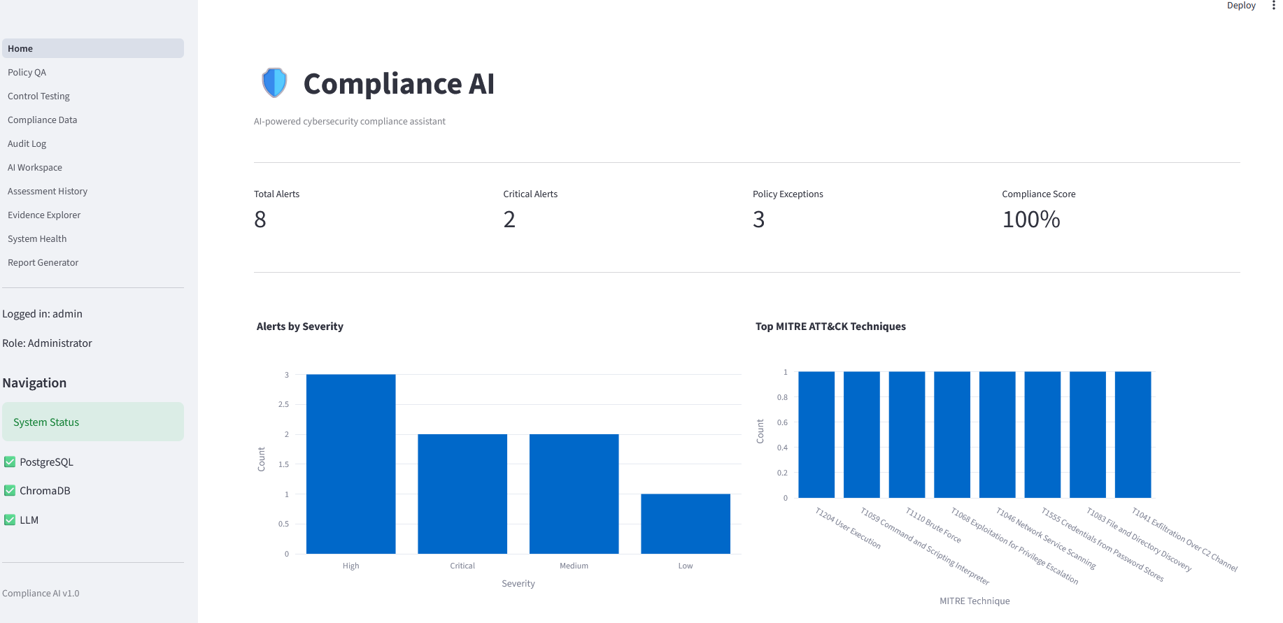Image resolution: width=1283 pixels, height=623 pixels.
Task: Go to Policy QA page
Action: point(93,72)
